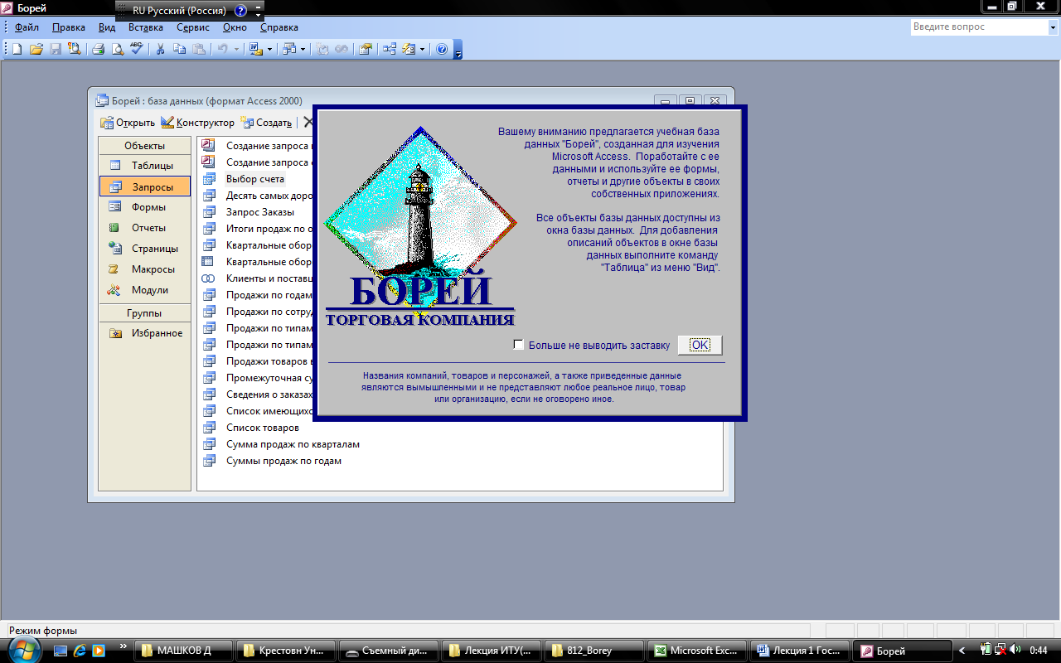
Task: Open the Analyze dropdown arrow
Action: point(303,49)
